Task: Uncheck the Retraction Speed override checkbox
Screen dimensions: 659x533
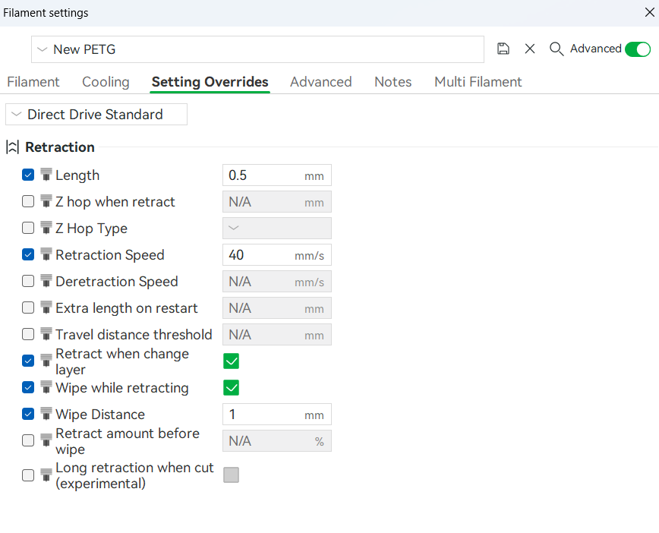Action: [28, 254]
